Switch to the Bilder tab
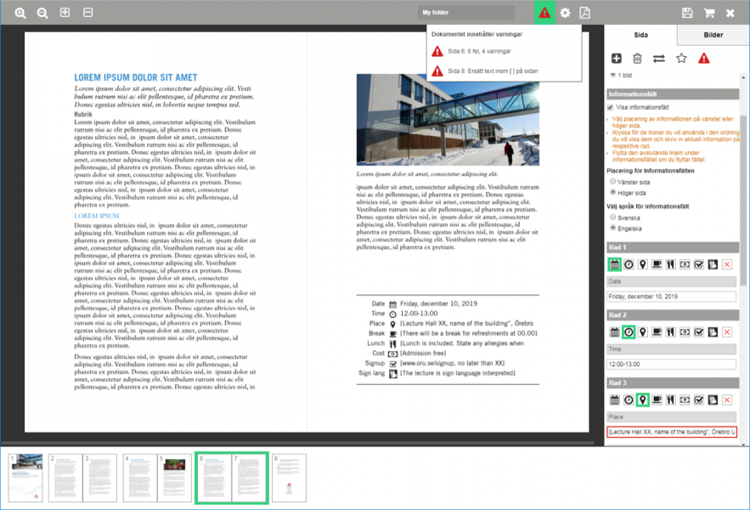This screenshot has height=510, width=750. [713, 35]
